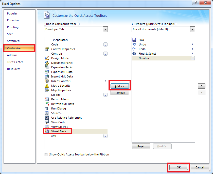
Task: Open the Save options category
Action: [x=10, y=34]
